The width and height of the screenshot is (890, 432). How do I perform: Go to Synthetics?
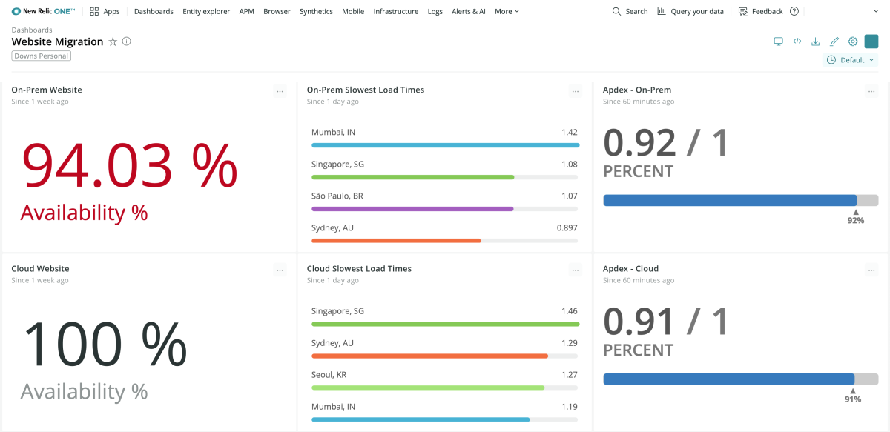coord(316,11)
